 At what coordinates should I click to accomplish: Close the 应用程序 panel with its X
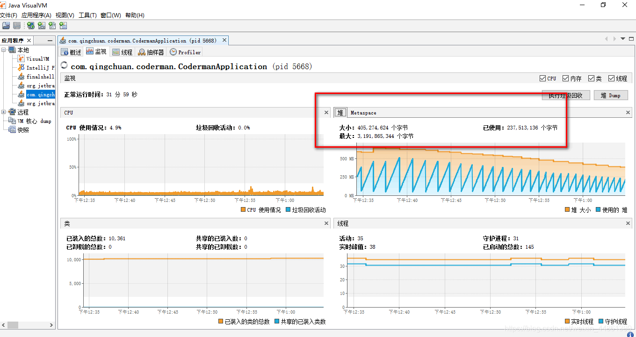click(x=29, y=41)
